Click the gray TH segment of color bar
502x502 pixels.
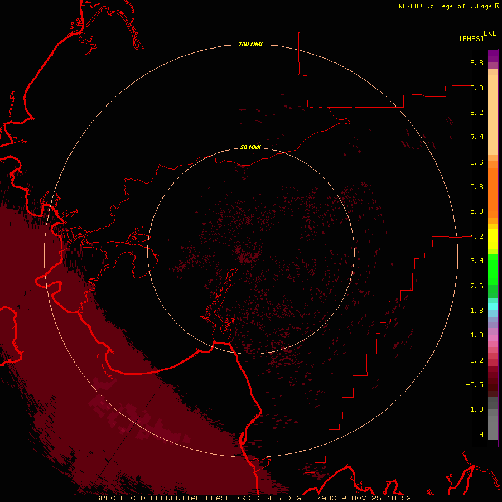[493, 428]
